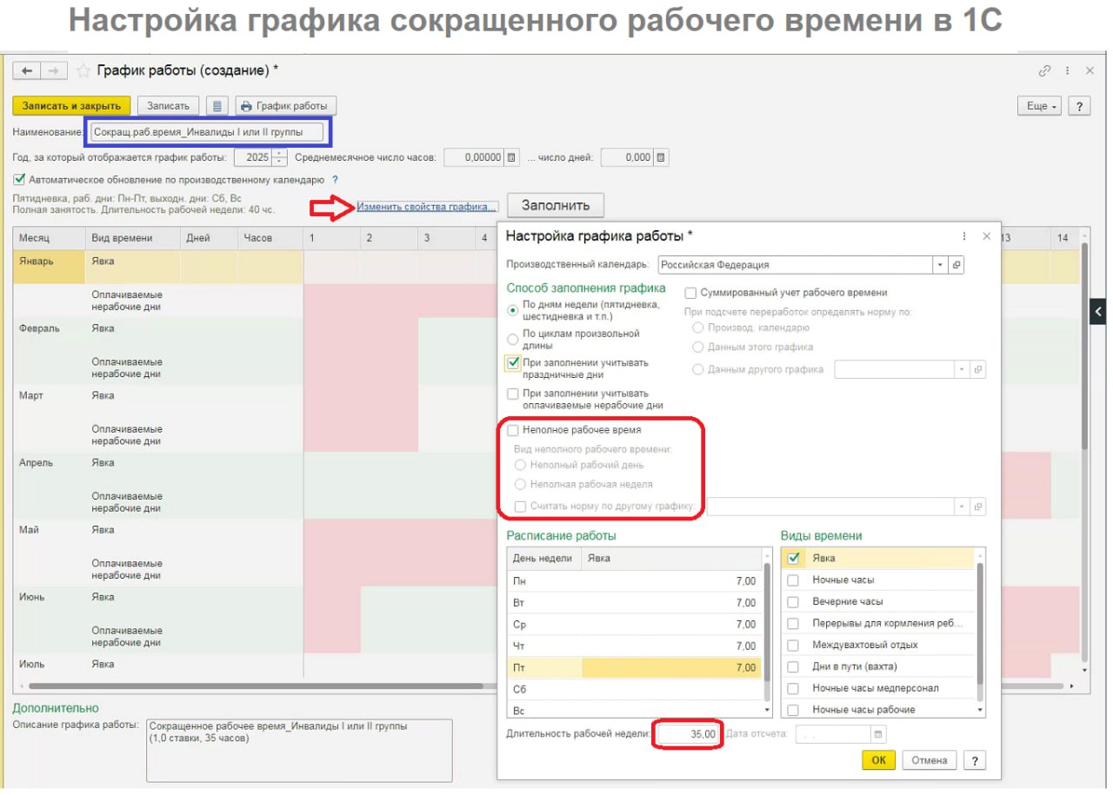Click the Отмена button
This screenshot has width=1113, height=795.
click(x=930, y=760)
